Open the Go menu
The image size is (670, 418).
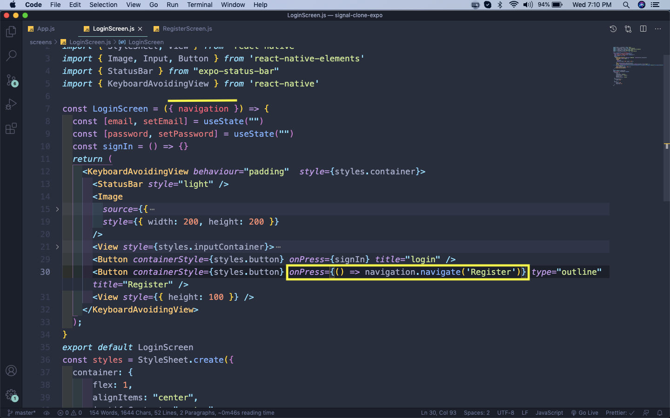coord(154,5)
